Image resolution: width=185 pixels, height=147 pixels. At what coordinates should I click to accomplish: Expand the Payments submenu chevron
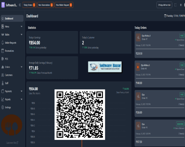click(x=22, y=91)
